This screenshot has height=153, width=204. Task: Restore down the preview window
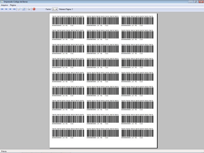pyautogui.click(x=196, y=2)
